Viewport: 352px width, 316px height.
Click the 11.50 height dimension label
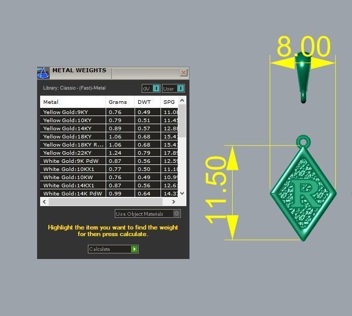(x=216, y=189)
